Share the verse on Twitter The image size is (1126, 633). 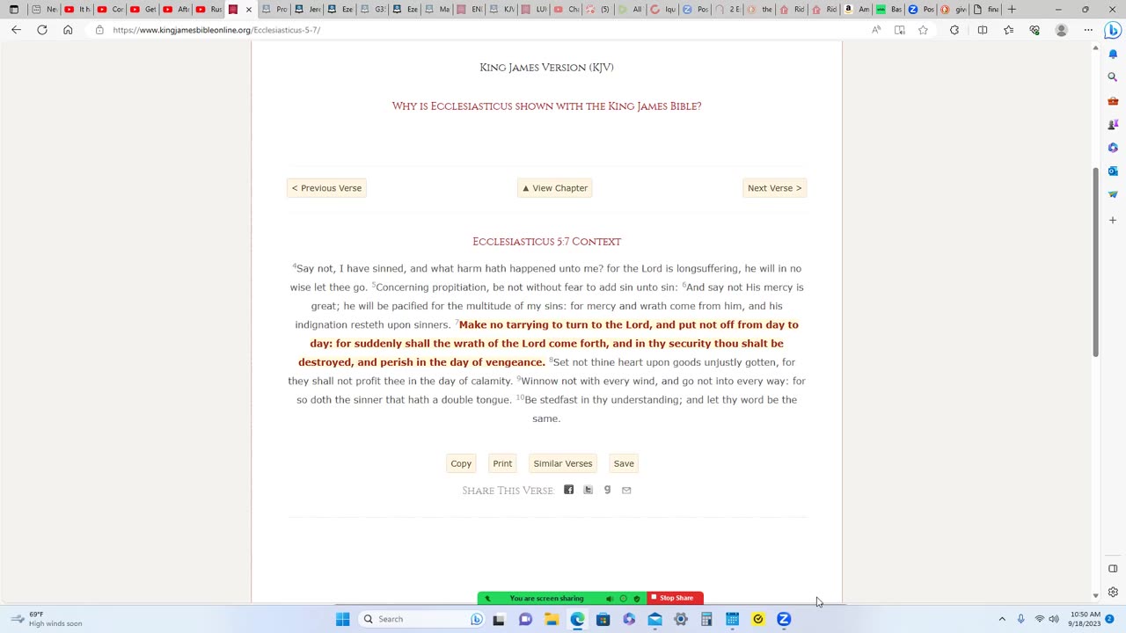[x=588, y=490]
